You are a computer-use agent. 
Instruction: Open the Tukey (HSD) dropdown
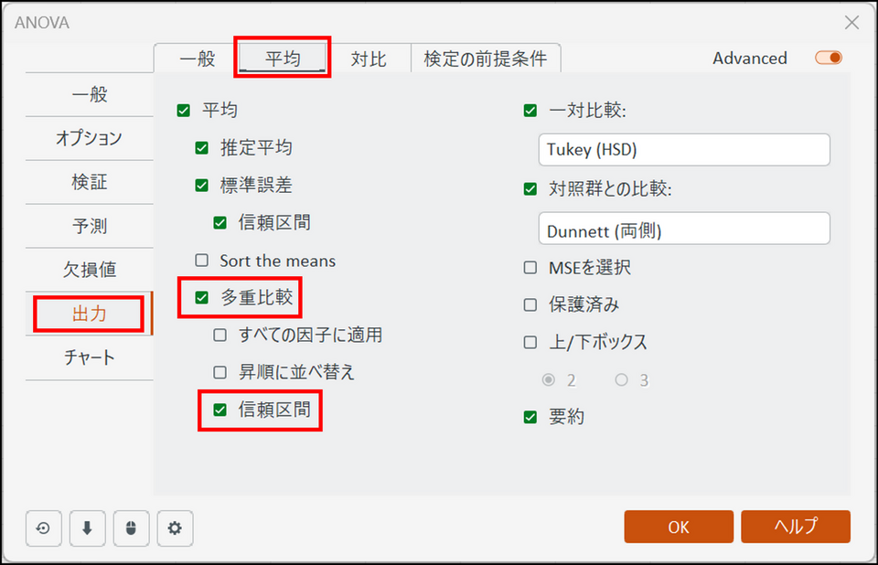[x=684, y=150]
